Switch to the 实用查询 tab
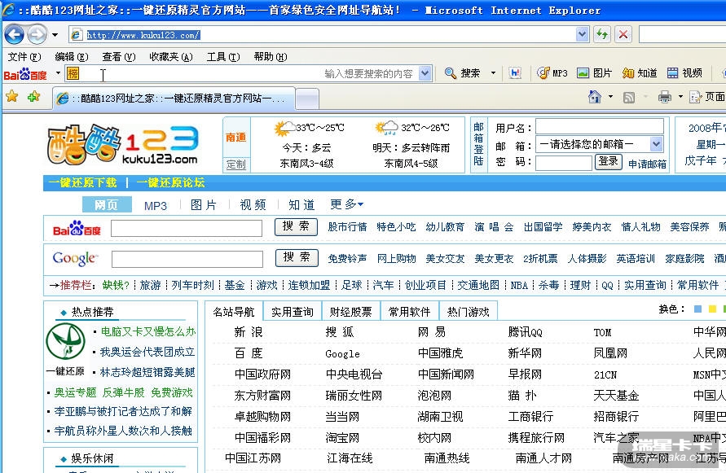 [x=293, y=312]
